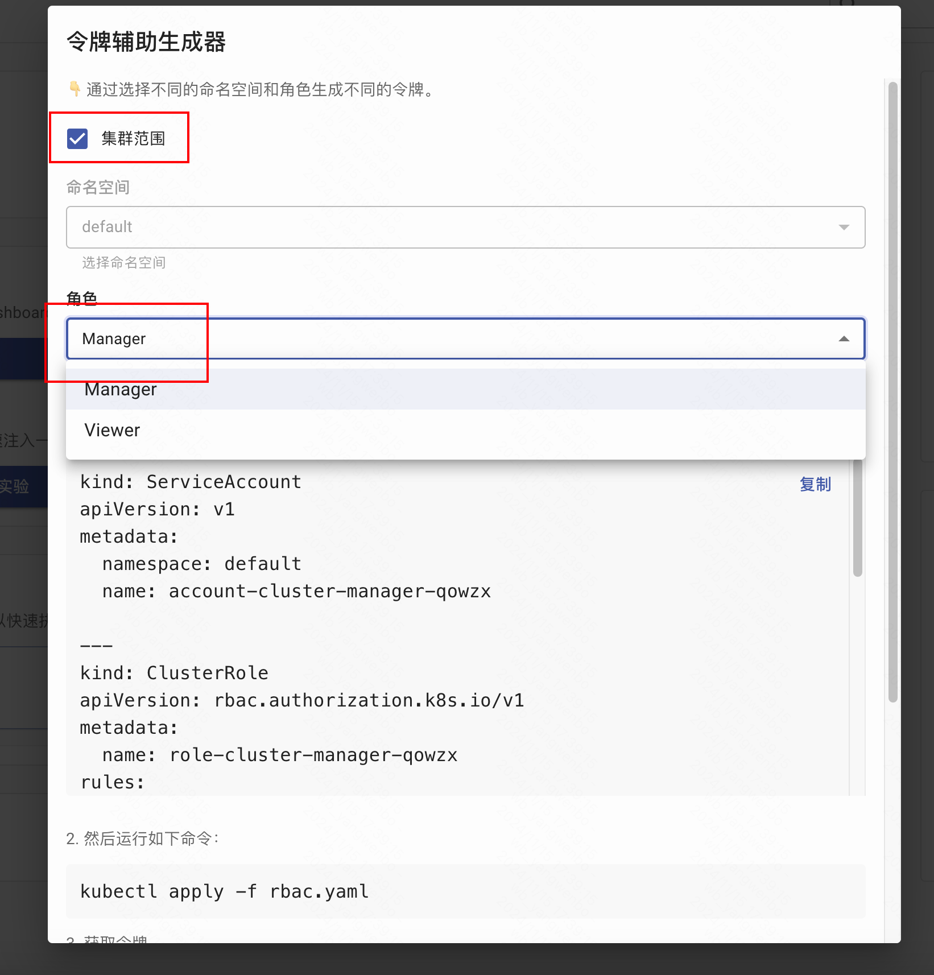Click 'apiVersion: v1' line in YAML
The width and height of the screenshot is (934, 975).
[158, 509]
